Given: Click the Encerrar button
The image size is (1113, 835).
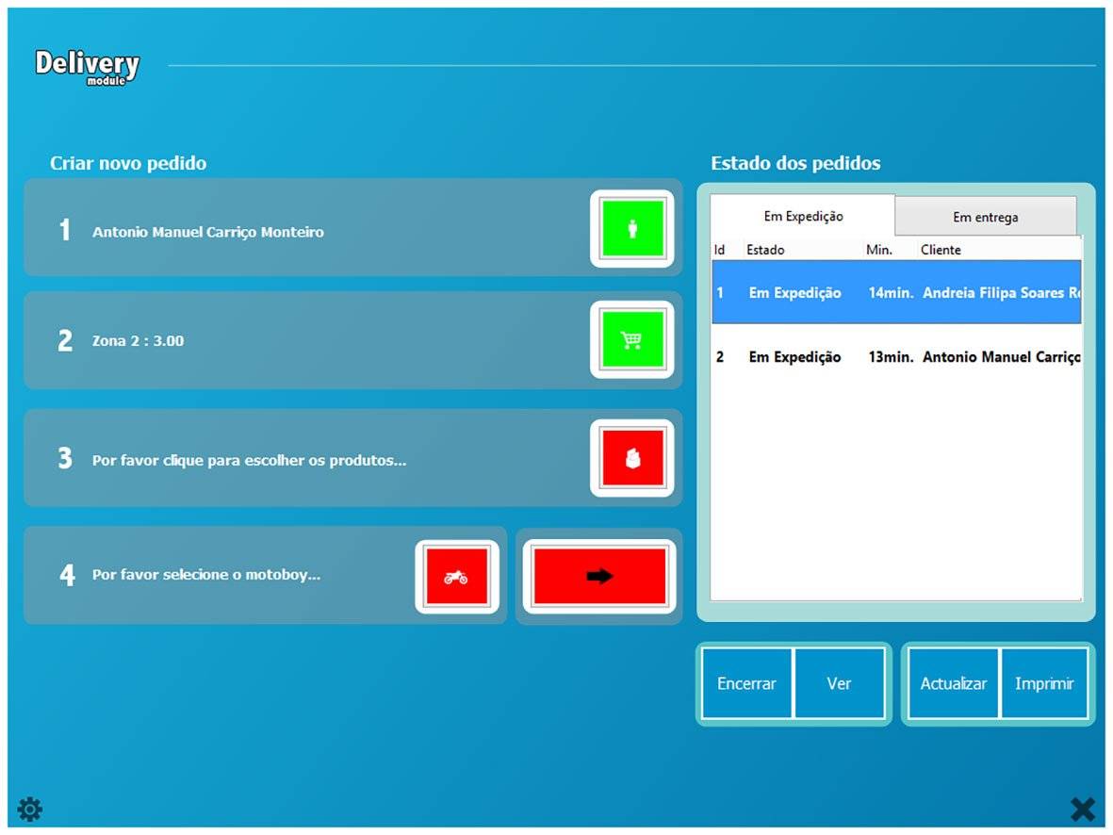Looking at the screenshot, I should 746,684.
